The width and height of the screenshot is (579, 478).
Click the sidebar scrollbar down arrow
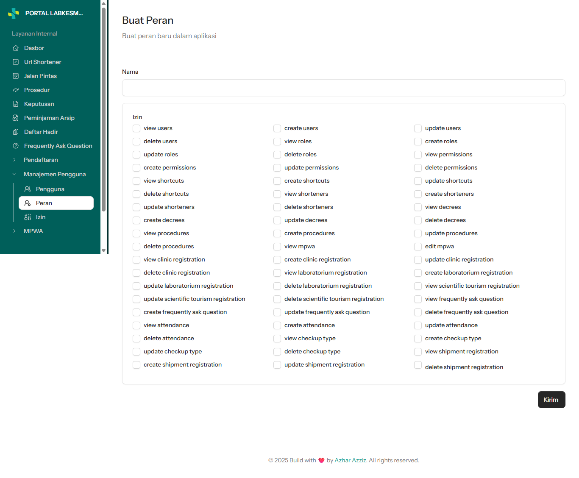(x=103, y=250)
